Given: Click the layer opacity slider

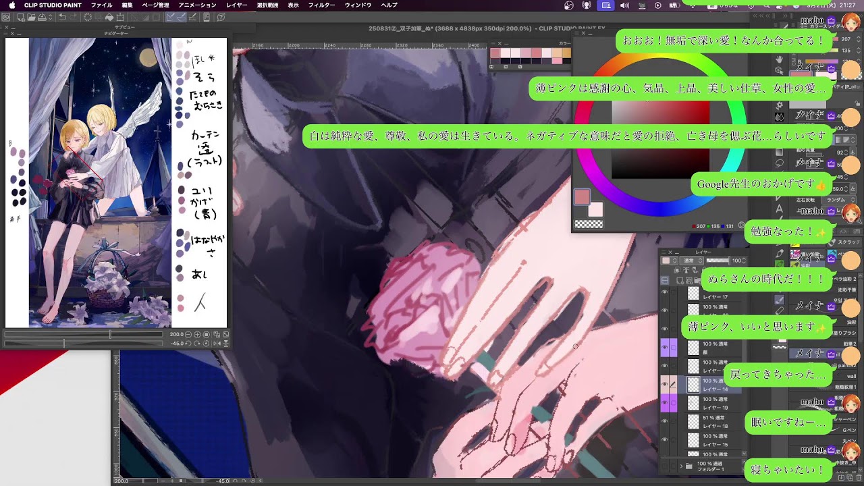Looking at the screenshot, I should click(x=718, y=260).
